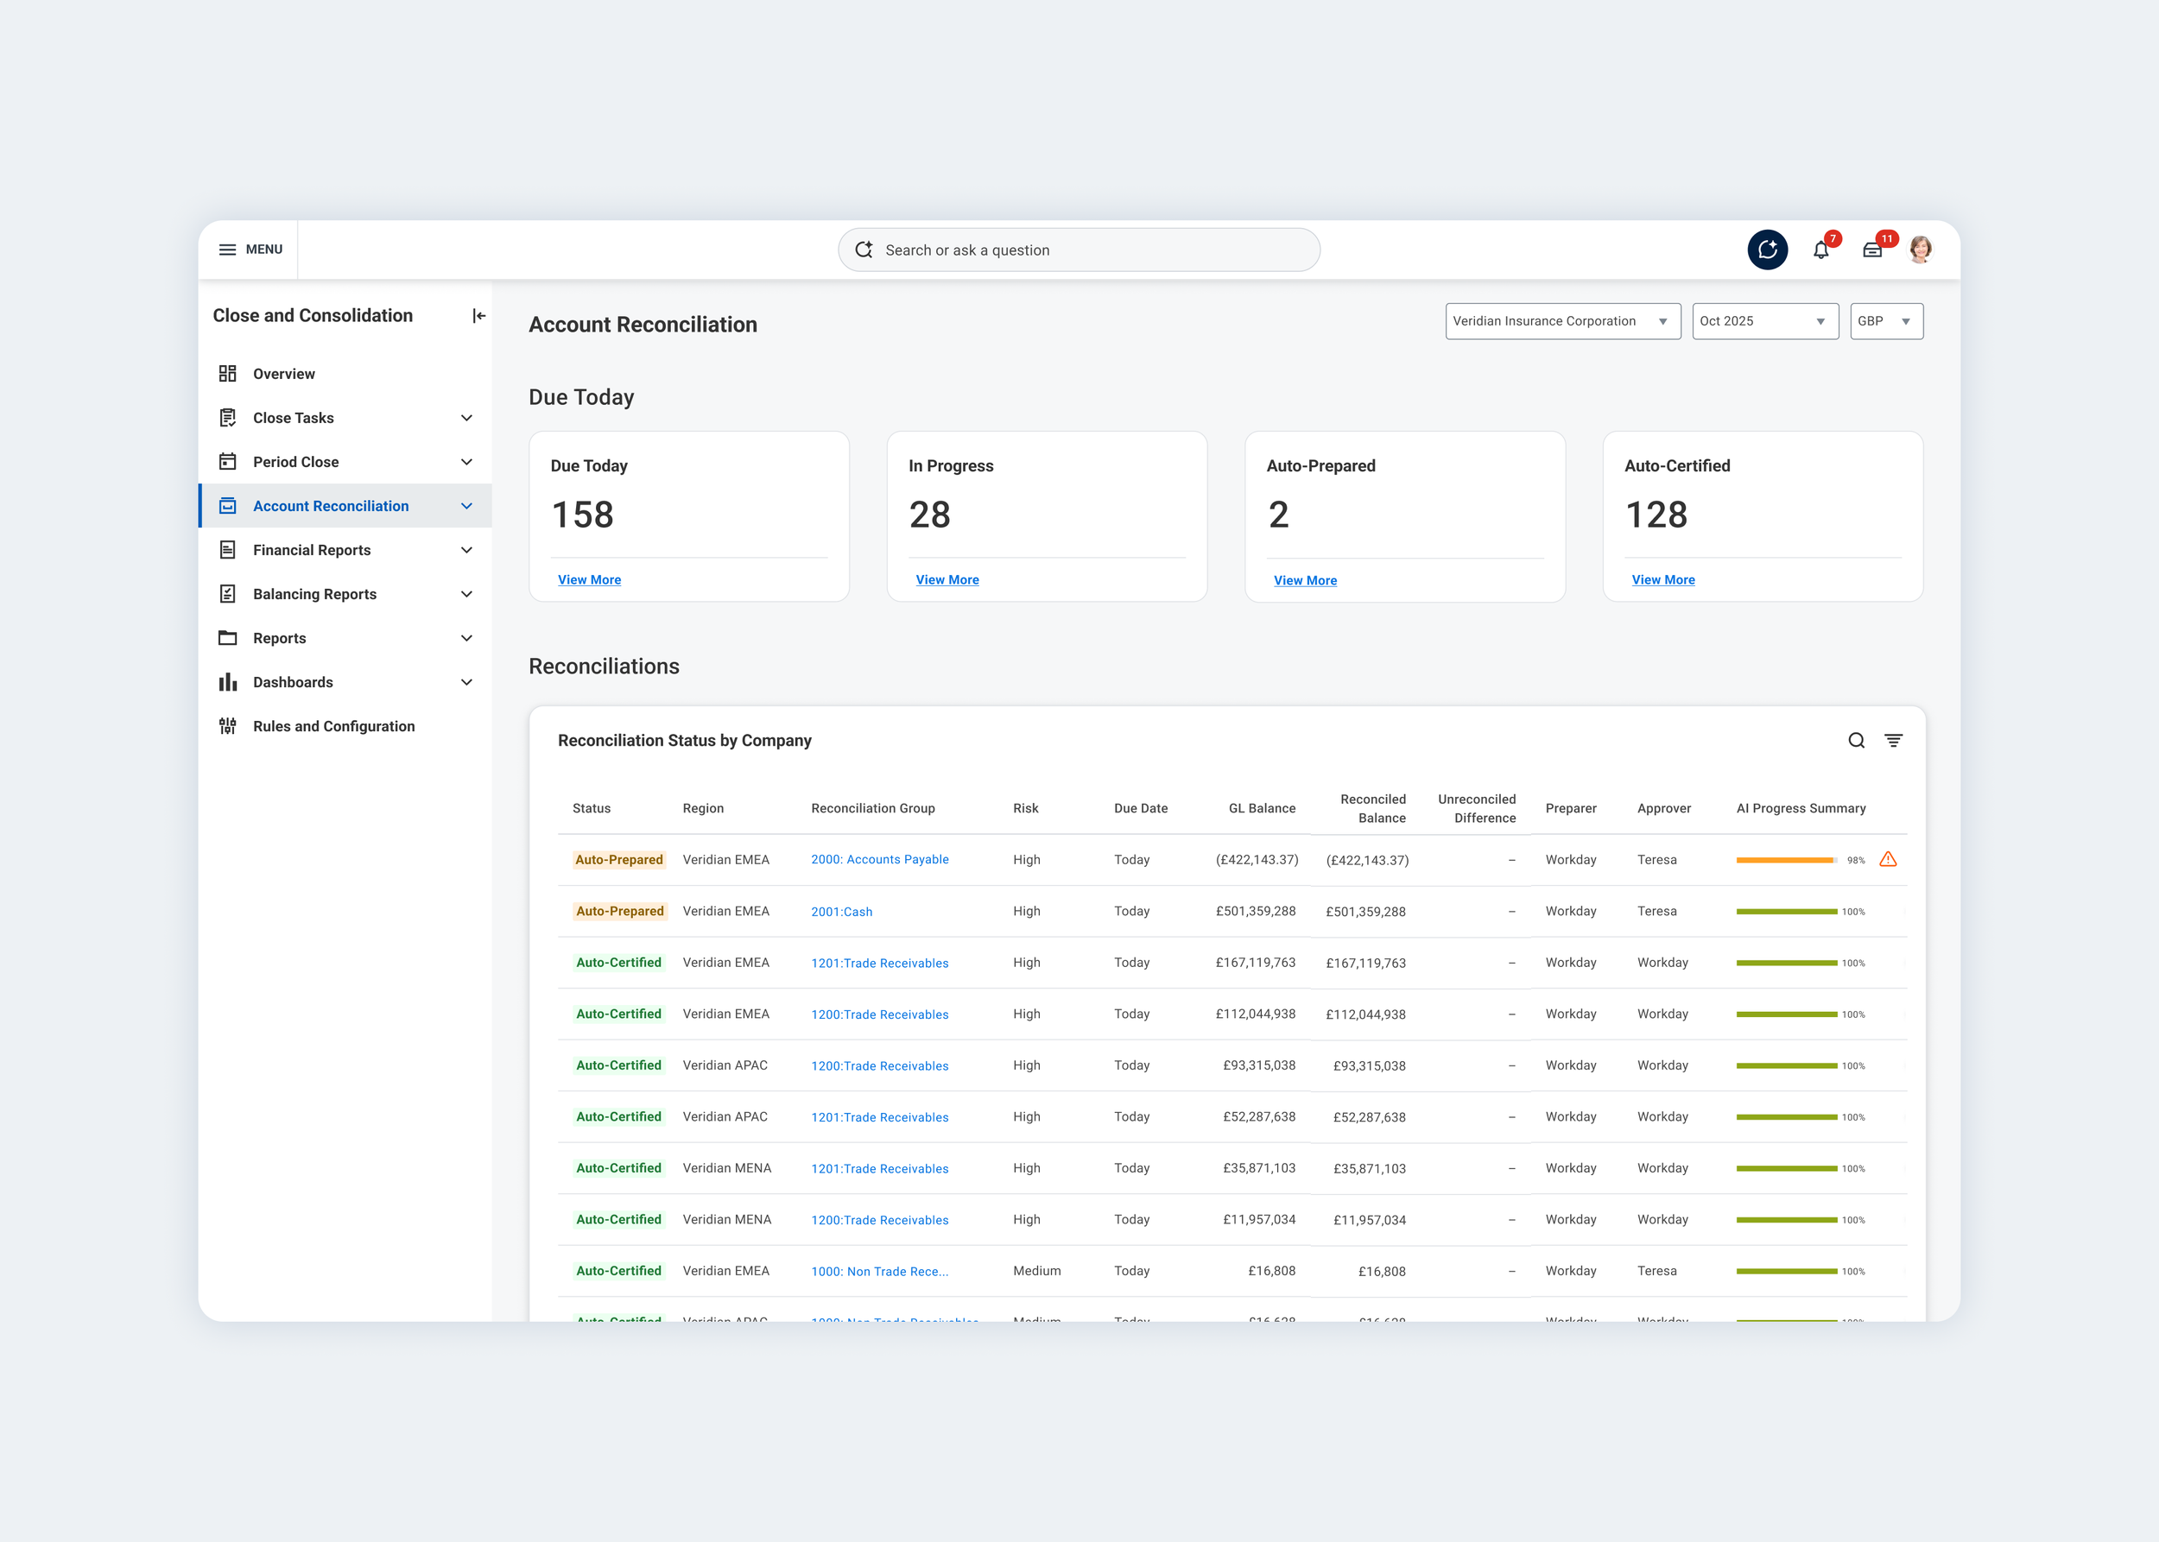Click the warning triangle on Accounts Payable row
Image resolution: width=2159 pixels, height=1542 pixels.
(1887, 859)
